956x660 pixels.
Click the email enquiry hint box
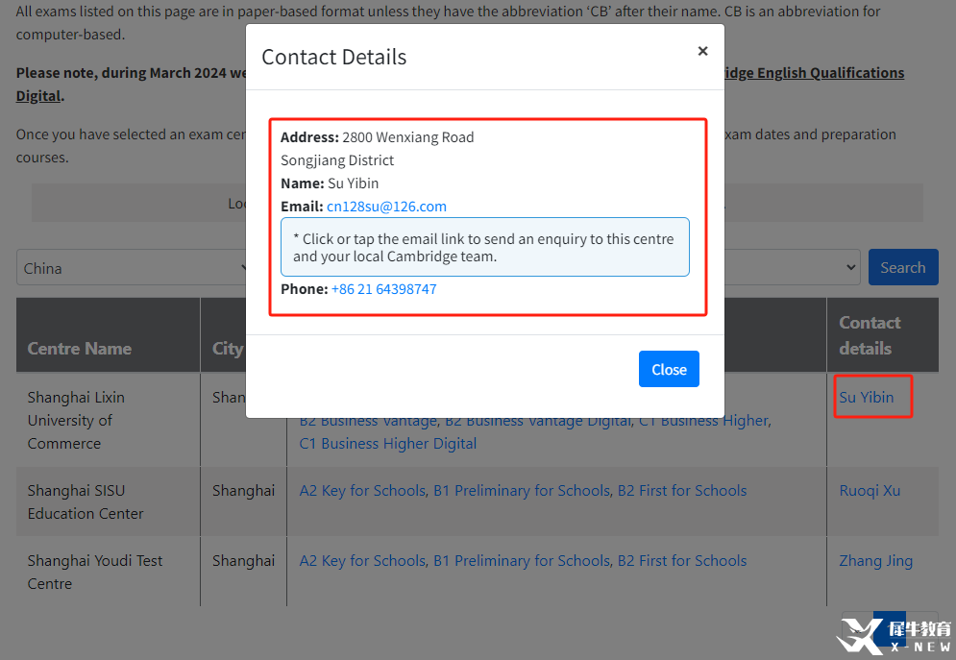click(484, 247)
